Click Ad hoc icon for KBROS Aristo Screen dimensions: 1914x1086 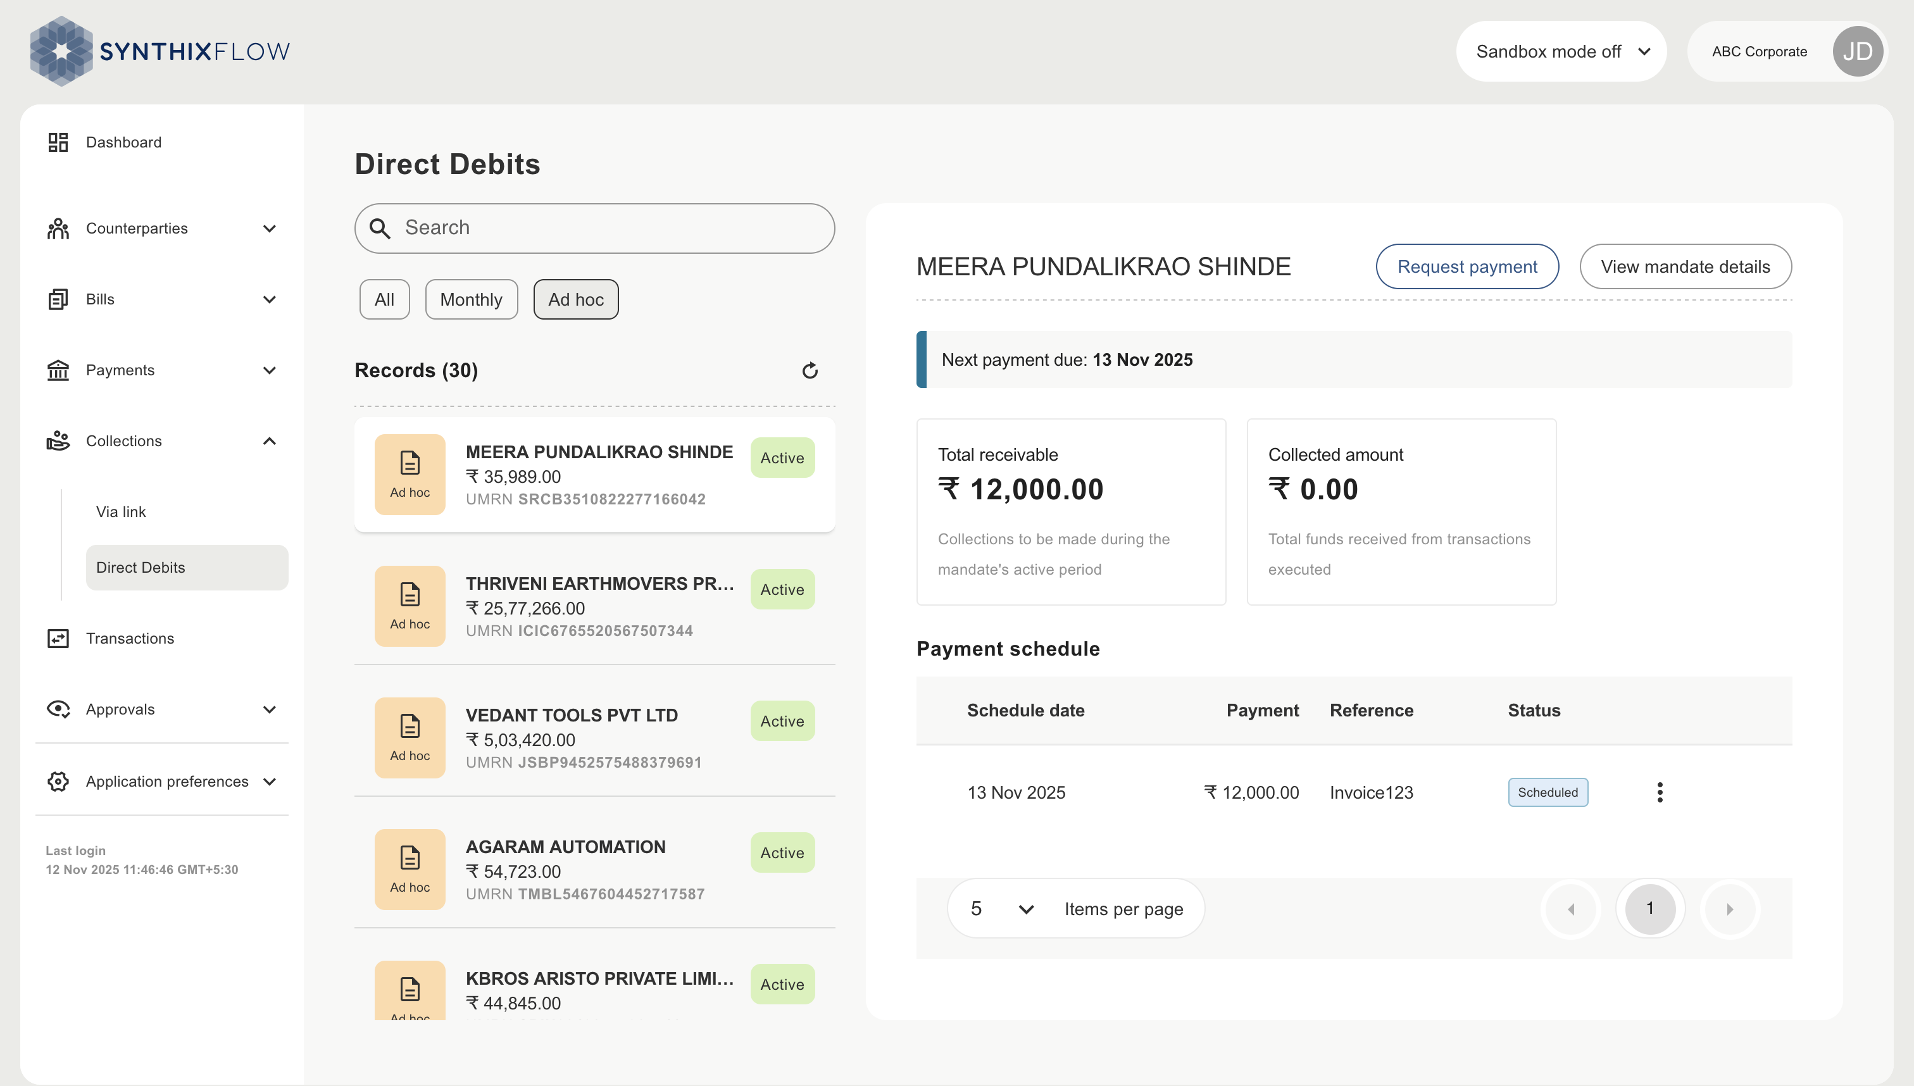pyautogui.click(x=410, y=990)
